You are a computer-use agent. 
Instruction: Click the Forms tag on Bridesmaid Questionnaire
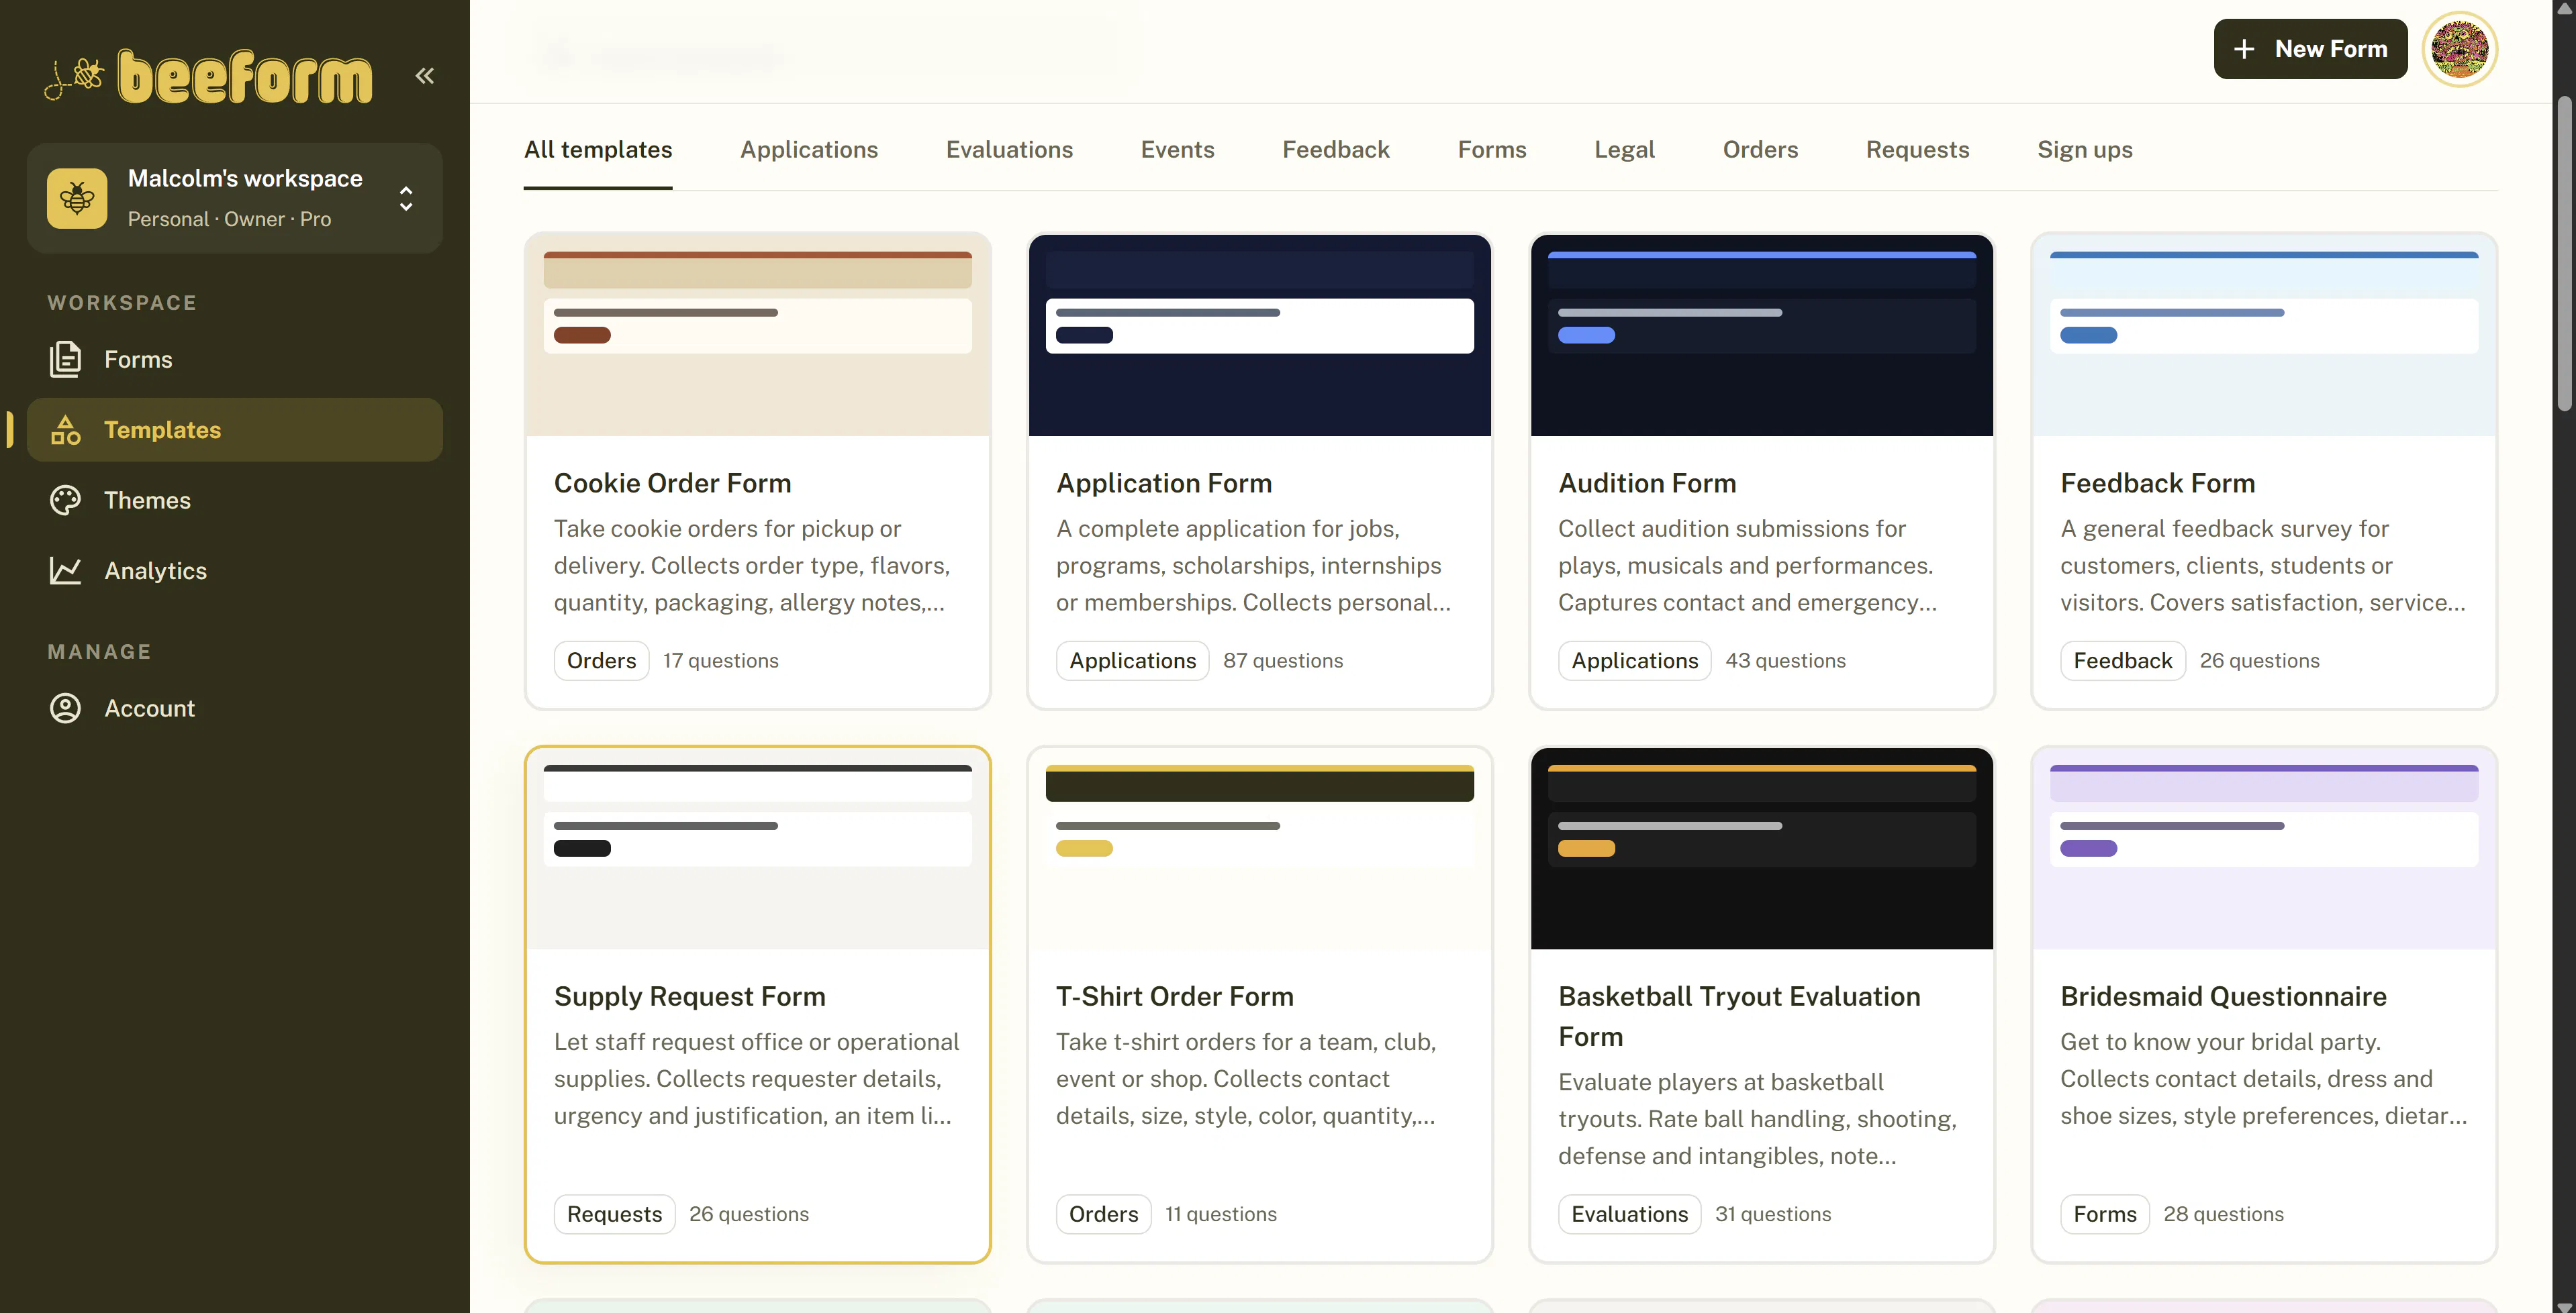[x=2104, y=1214]
